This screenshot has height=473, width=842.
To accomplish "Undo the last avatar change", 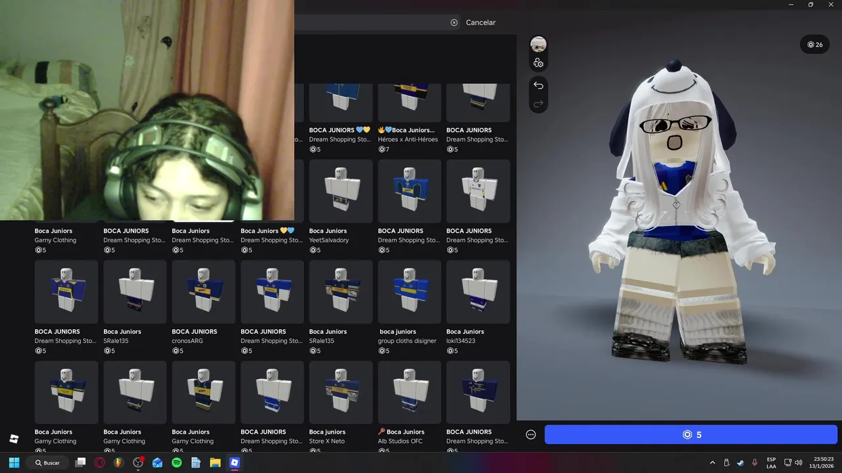I will point(538,85).
